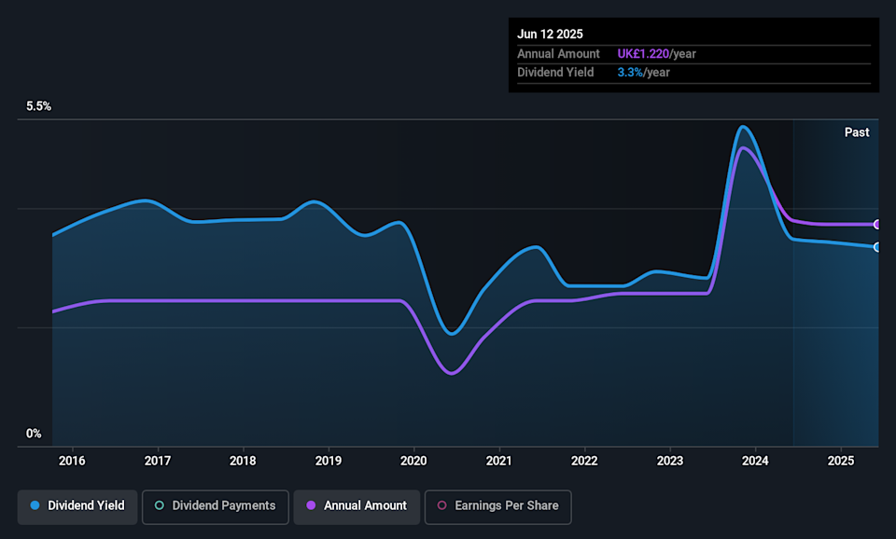Select the 2022 x-axis year label
896x539 pixels.
[584, 460]
